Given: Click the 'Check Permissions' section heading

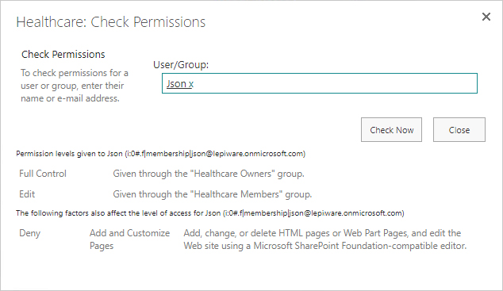Looking at the screenshot, I should point(63,55).
